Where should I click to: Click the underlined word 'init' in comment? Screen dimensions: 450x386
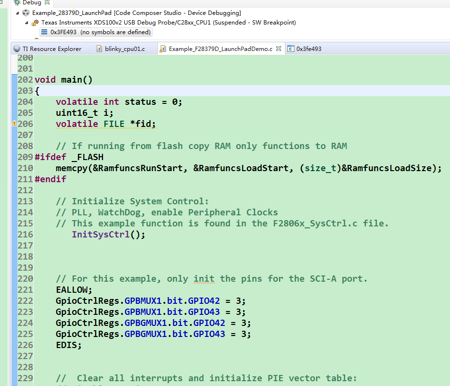204,278
